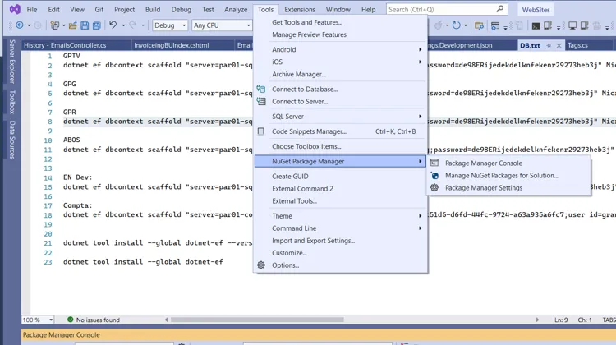This screenshot has width=616, height=345.
Task: Expand the SQL Server submenu
Action: [345, 117]
